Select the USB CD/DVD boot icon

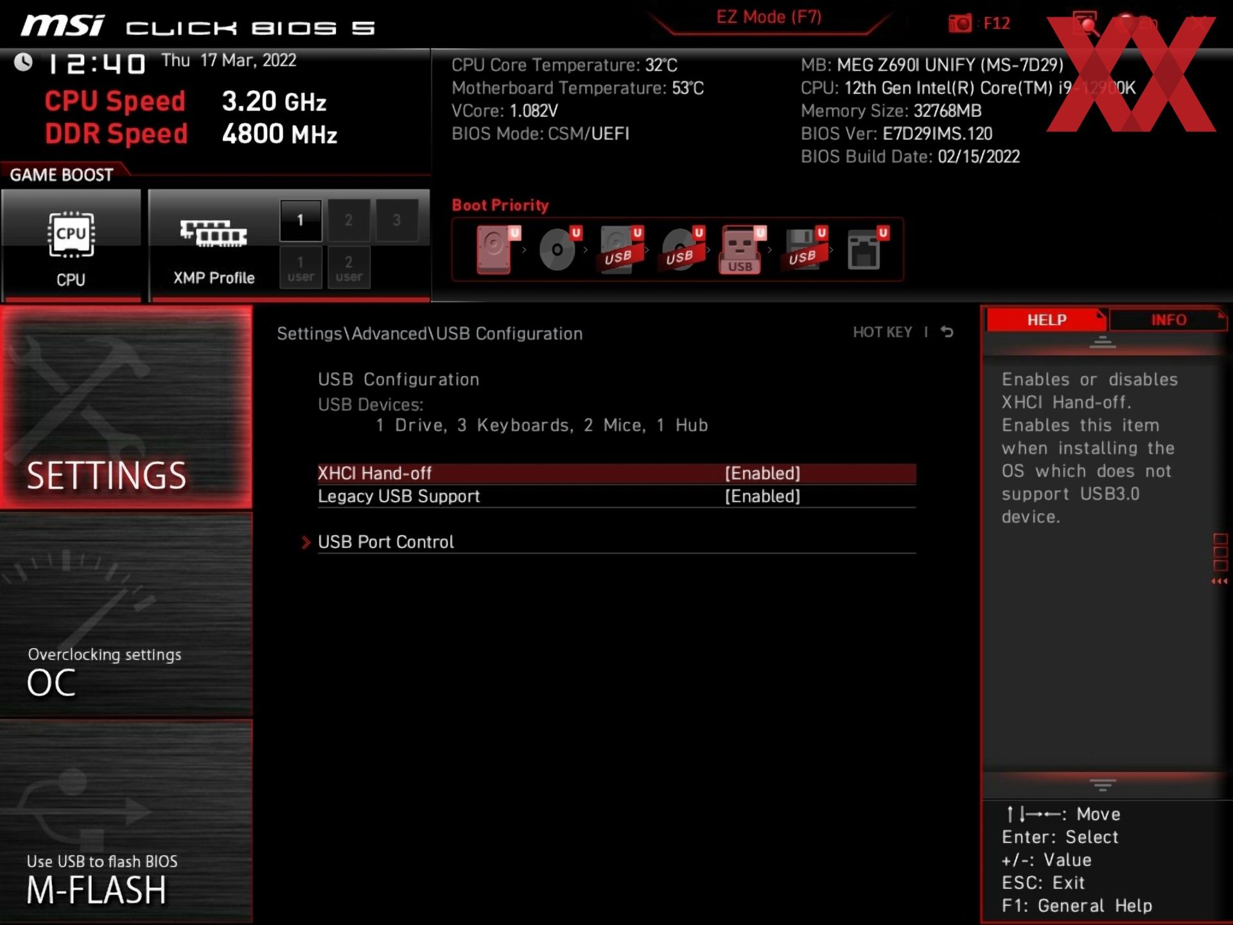point(682,249)
